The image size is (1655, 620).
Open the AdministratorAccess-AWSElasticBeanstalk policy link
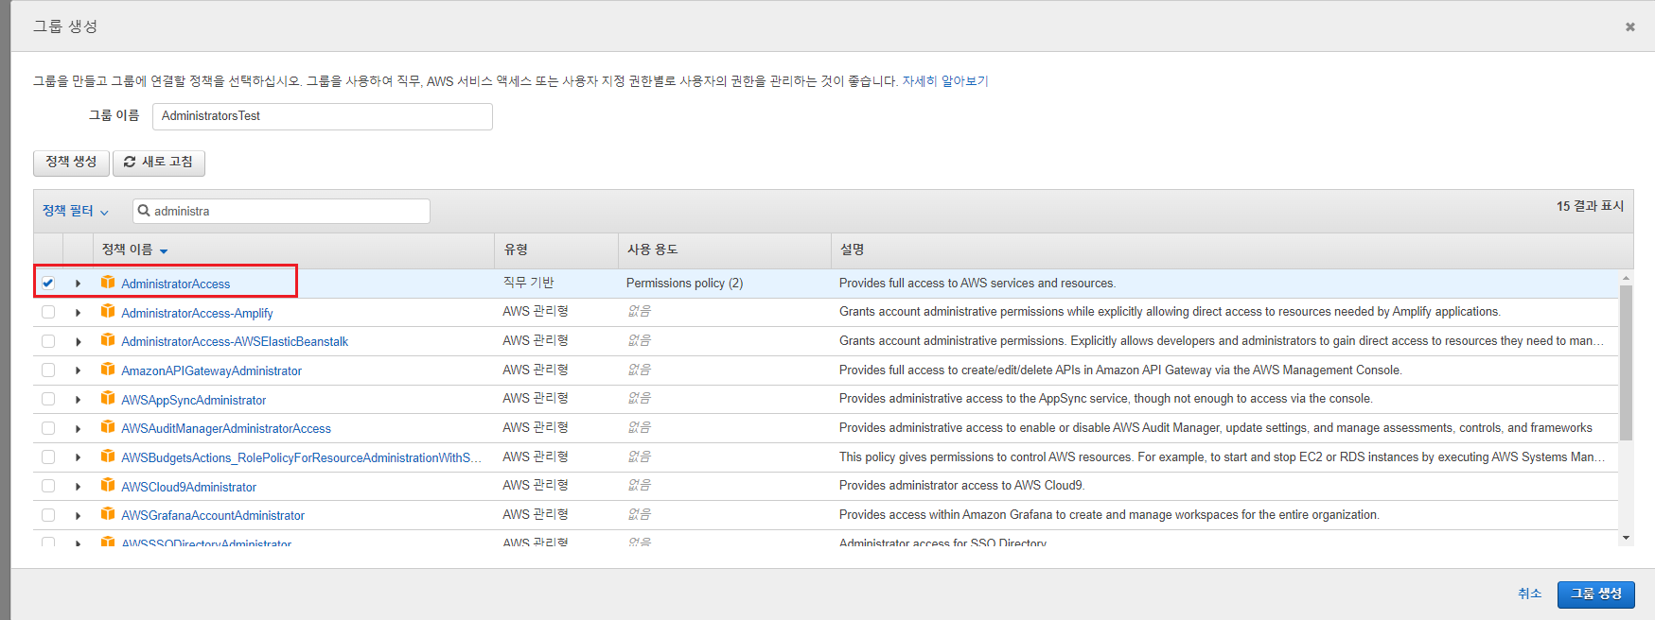(x=235, y=341)
